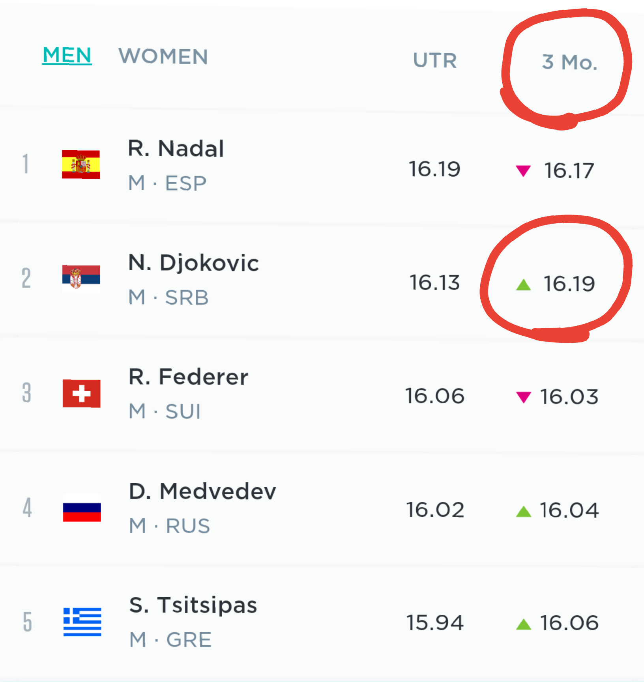The image size is (644, 682).
Task: Click the 3 Mo. column header
Action: coord(570,62)
